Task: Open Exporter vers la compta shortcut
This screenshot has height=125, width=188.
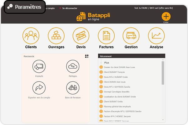Action: click(x=39, y=88)
